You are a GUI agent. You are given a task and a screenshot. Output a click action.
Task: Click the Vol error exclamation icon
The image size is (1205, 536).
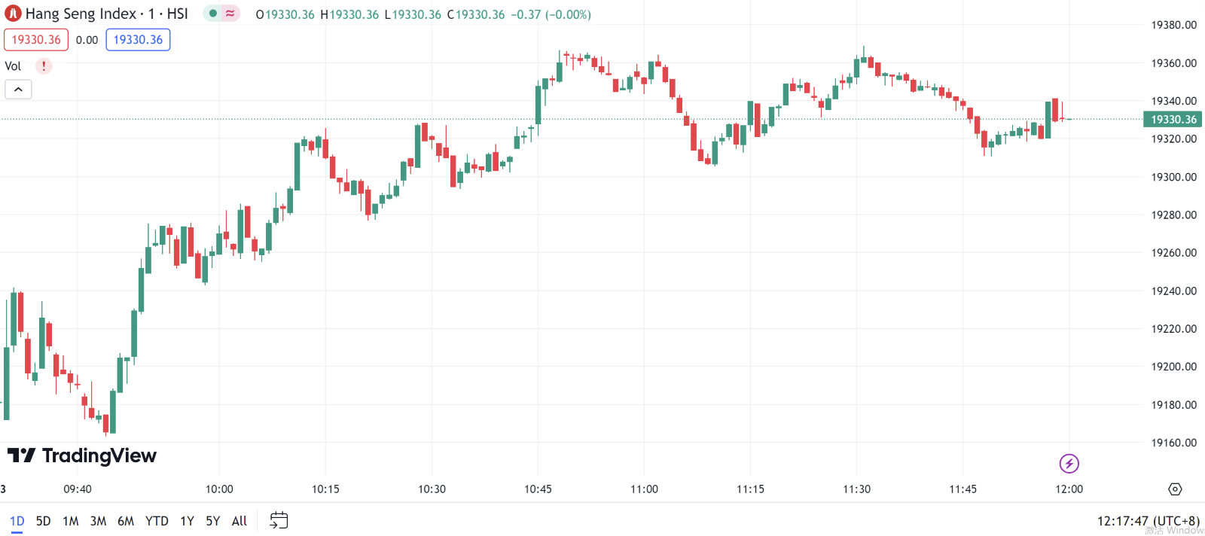(44, 66)
